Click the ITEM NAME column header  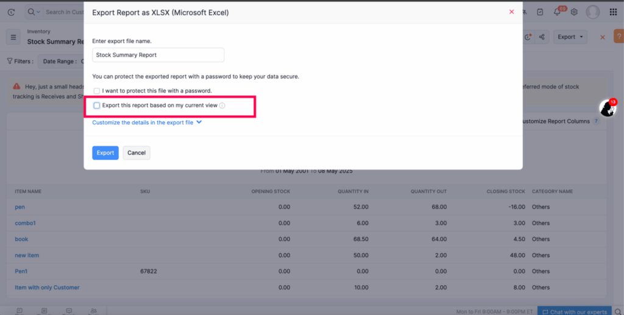coord(28,191)
